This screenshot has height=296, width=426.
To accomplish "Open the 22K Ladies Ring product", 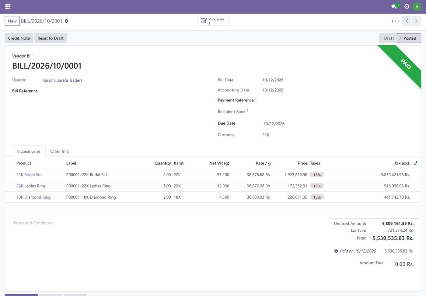I will [31, 186].
